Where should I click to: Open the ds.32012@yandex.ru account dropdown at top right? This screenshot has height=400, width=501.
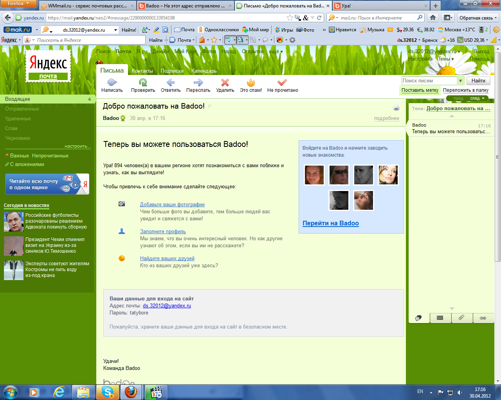click(434, 51)
